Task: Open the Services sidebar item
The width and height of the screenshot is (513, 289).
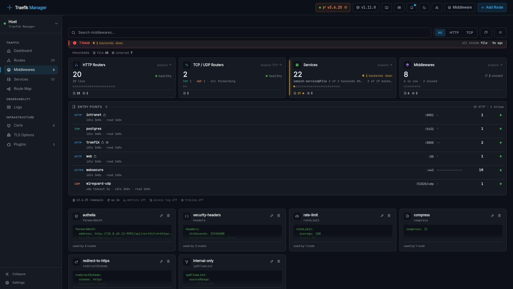Action: point(31,79)
